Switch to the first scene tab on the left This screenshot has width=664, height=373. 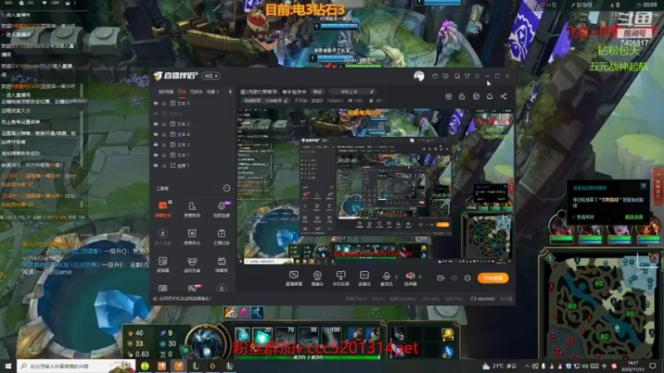(165, 91)
